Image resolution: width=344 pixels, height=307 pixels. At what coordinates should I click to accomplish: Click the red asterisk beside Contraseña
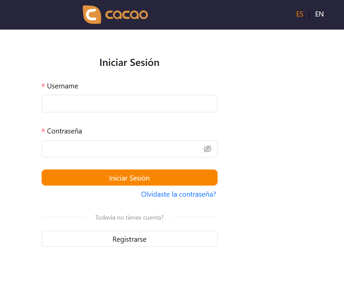(x=43, y=130)
